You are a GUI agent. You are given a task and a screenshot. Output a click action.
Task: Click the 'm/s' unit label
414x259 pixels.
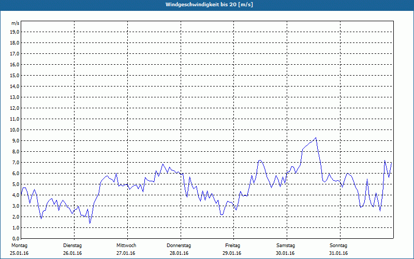pos(16,23)
